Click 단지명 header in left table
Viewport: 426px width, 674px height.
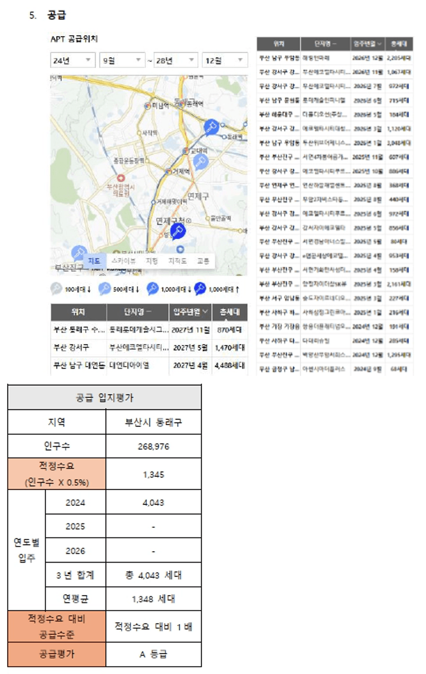coord(138,311)
